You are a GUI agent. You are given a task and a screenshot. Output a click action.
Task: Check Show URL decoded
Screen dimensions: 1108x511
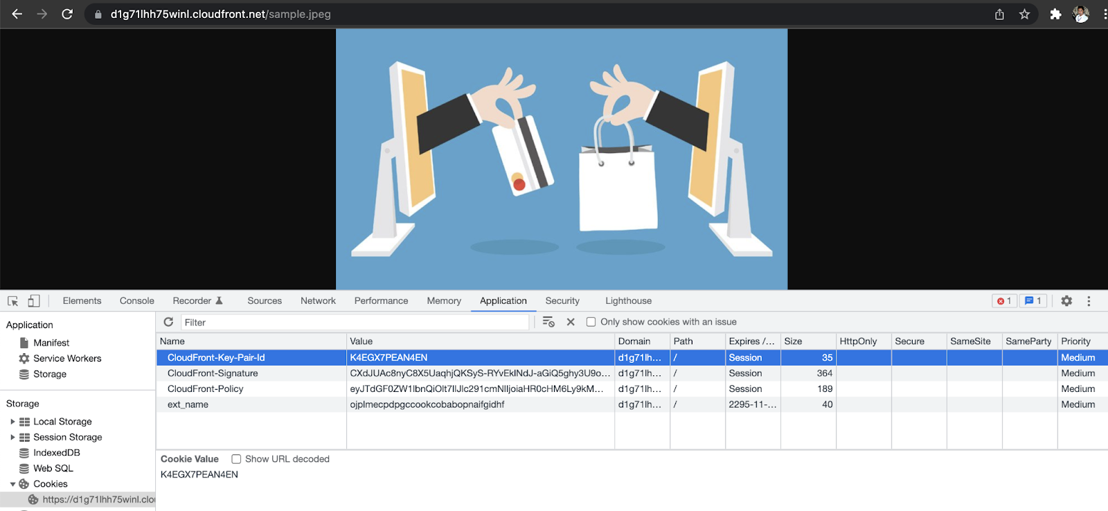coord(236,459)
